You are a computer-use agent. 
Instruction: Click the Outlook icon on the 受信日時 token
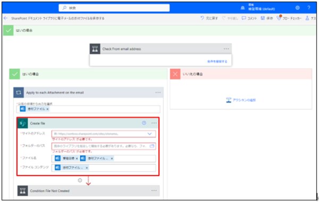58,158
